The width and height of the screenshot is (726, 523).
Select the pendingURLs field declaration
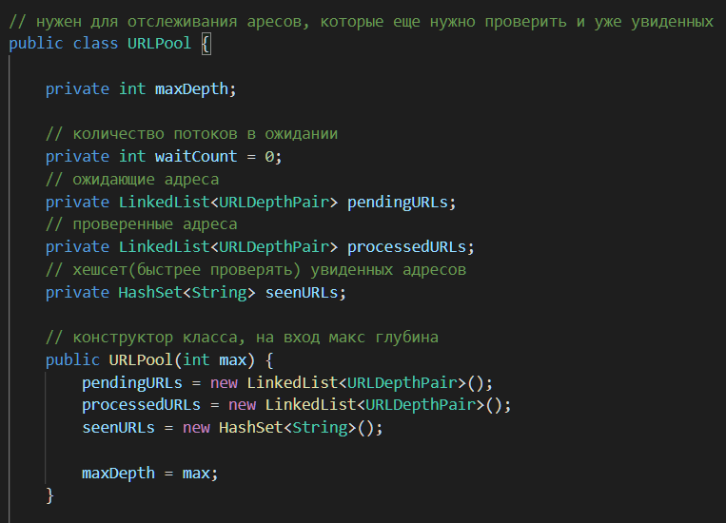tap(250, 203)
